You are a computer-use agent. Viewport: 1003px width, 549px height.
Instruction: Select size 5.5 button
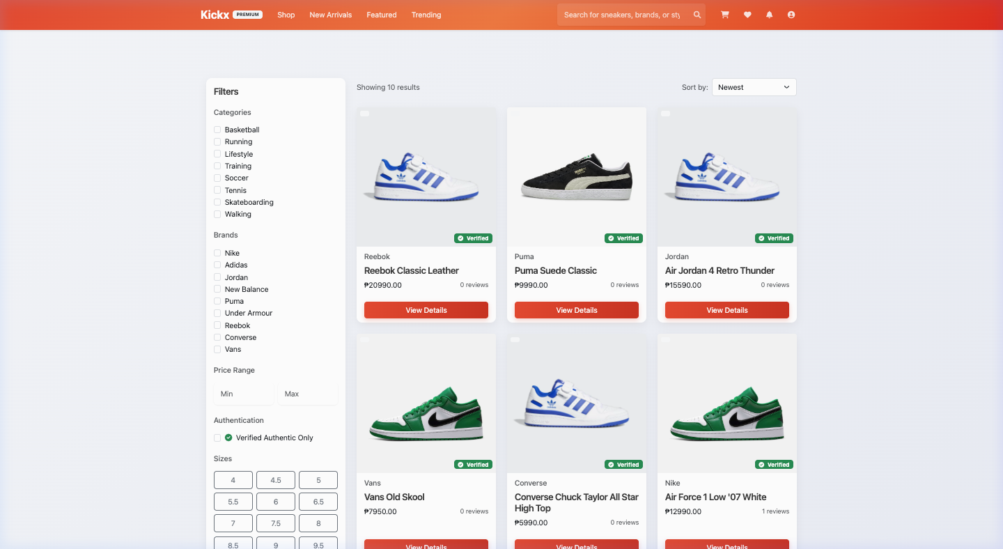coord(233,502)
